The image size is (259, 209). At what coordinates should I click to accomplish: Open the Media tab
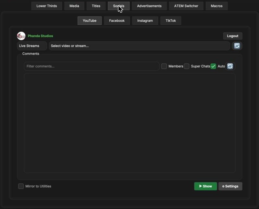pos(74,6)
